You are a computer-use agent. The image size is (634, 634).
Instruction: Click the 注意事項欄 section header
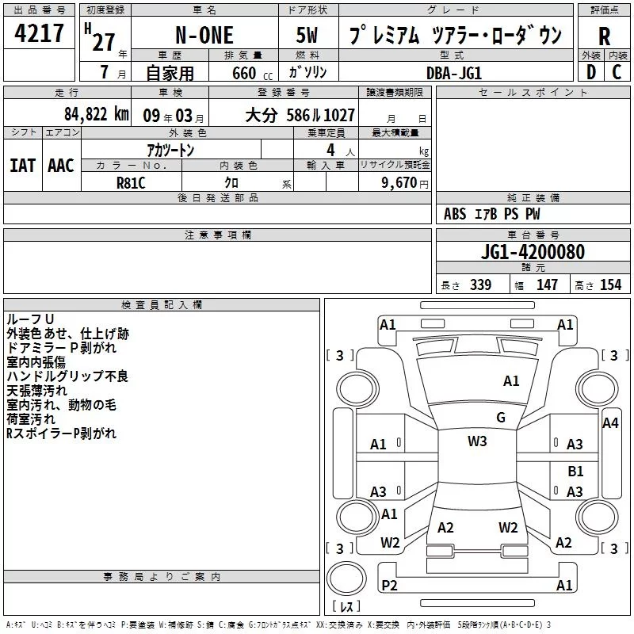coord(217,235)
